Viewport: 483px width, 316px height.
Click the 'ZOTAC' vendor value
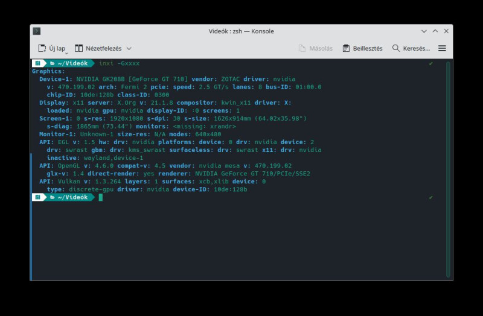230,79
